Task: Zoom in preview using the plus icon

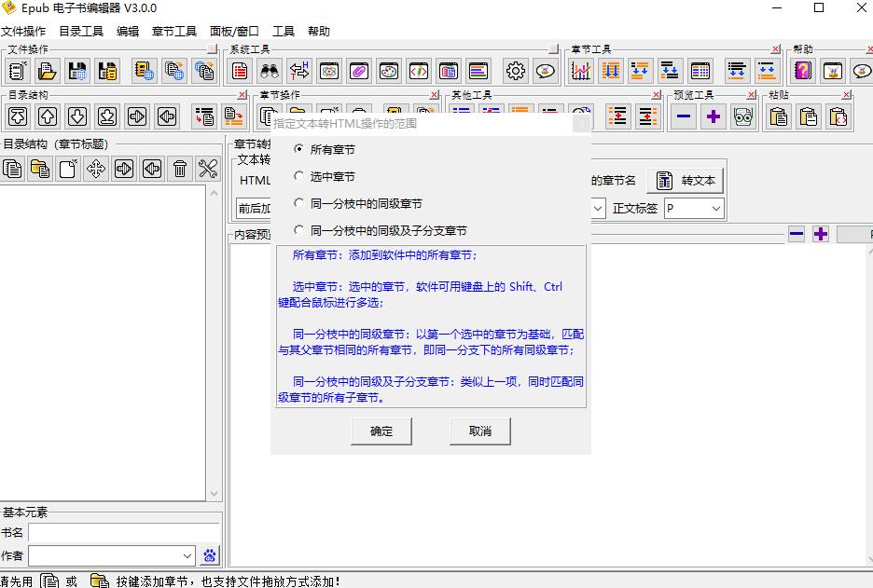Action: pos(714,116)
